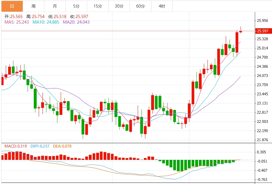Click the -0.051 MACD axis label

262,161
